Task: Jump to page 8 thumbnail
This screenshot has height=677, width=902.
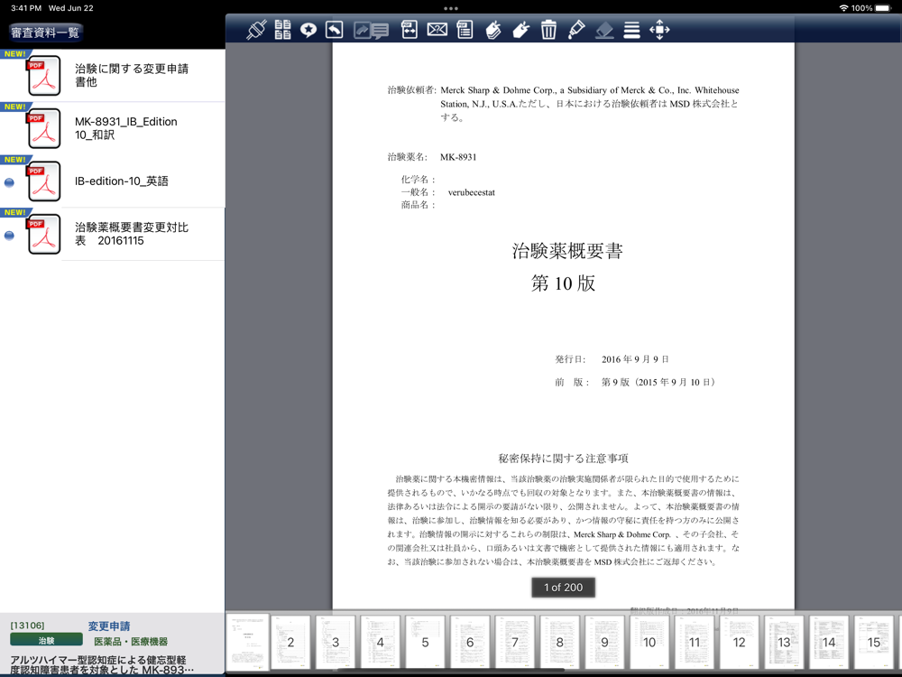Action: (x=560, y=642)
